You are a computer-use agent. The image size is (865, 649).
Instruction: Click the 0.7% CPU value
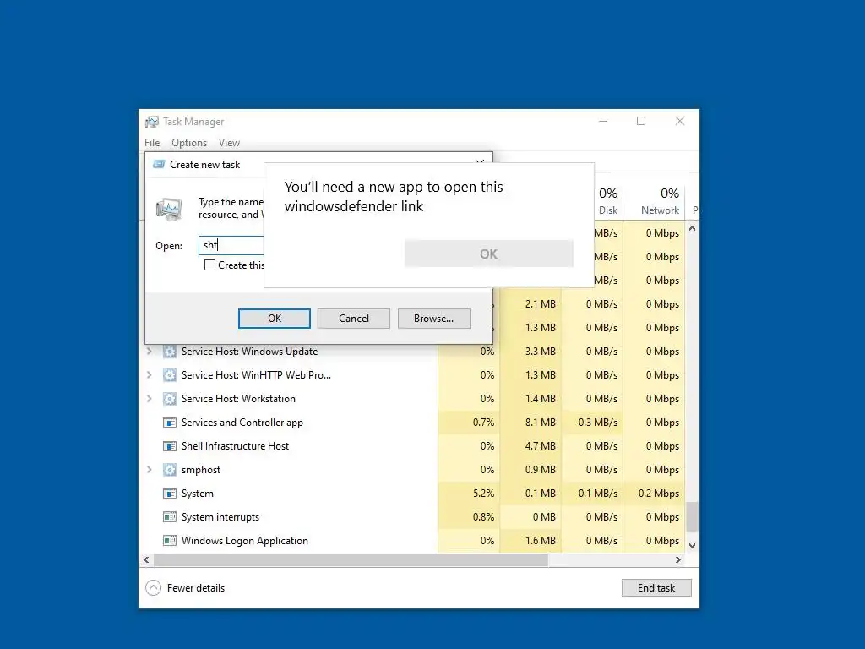tap(483, 423)
